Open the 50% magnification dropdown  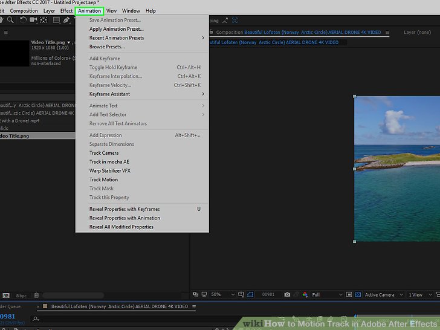point(223,295)
